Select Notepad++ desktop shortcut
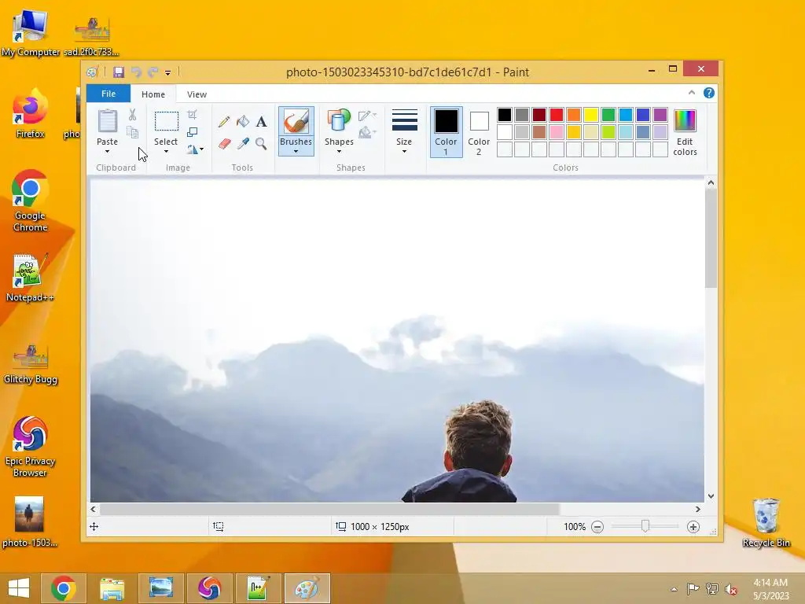 [x=30, y=278]
